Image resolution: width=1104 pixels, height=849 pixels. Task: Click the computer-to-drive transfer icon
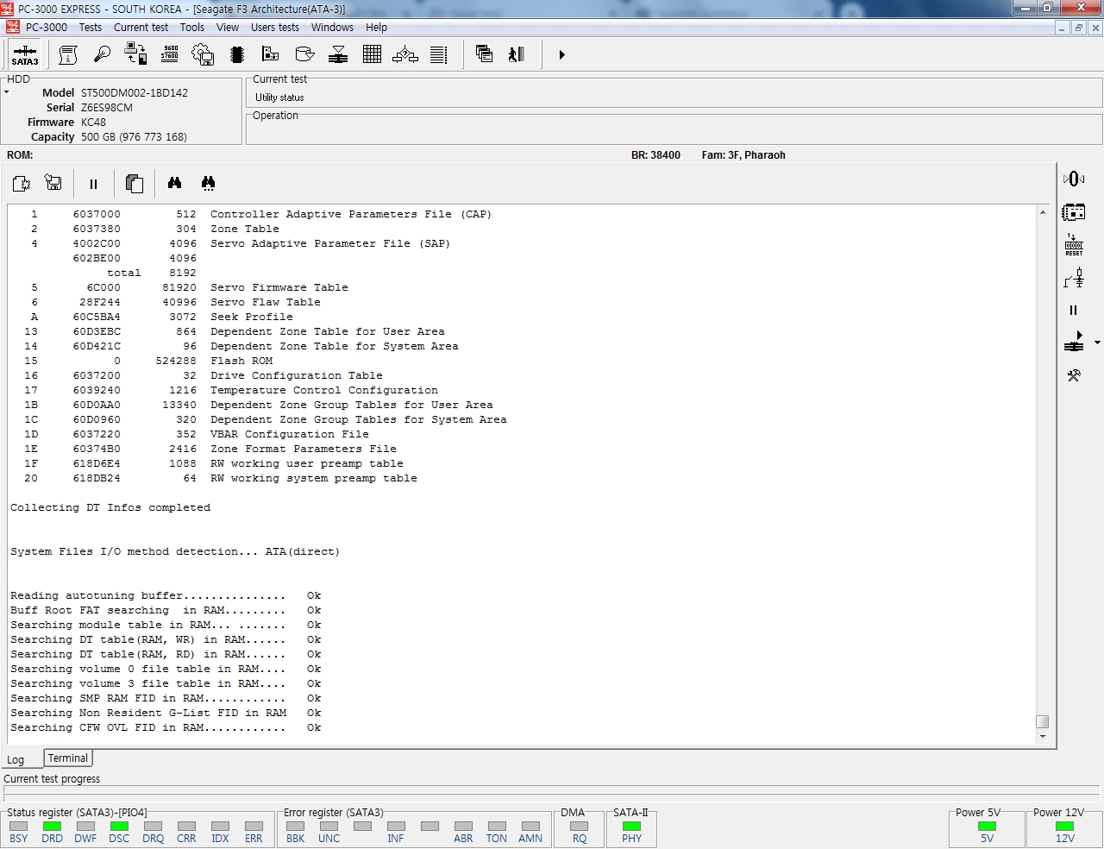[x=135, y=55]
